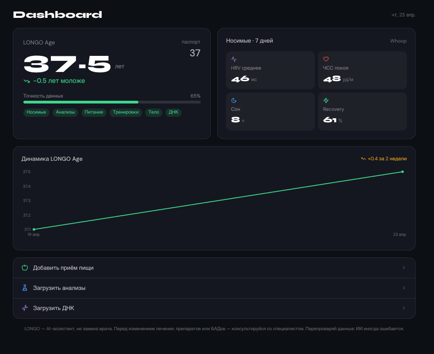Click the 19 апр. chart data point
Image resolution: width=434 pixels, height=354 pixels.
34,229
